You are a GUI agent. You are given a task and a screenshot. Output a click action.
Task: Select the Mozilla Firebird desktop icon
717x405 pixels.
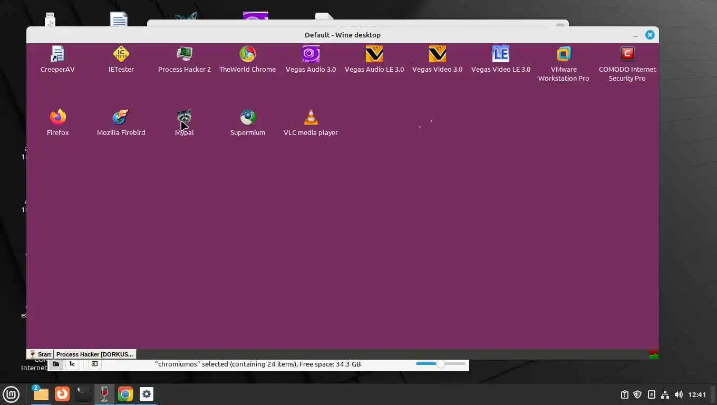point(121,117)
